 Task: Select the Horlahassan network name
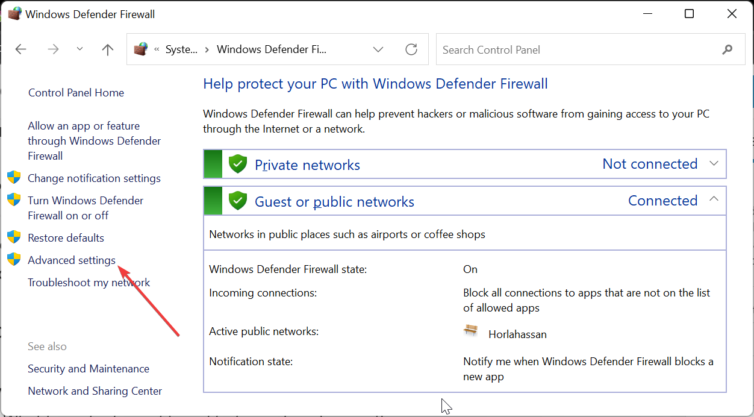(x=517, y=334)
